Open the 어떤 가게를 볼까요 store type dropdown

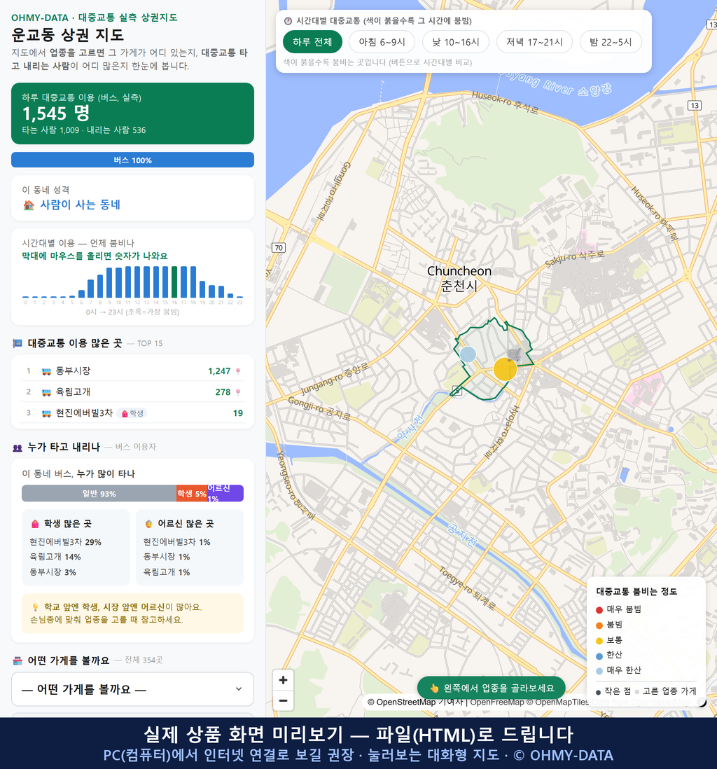coord(132,689)
